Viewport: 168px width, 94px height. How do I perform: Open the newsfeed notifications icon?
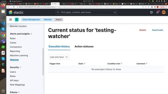coord(157,12)
